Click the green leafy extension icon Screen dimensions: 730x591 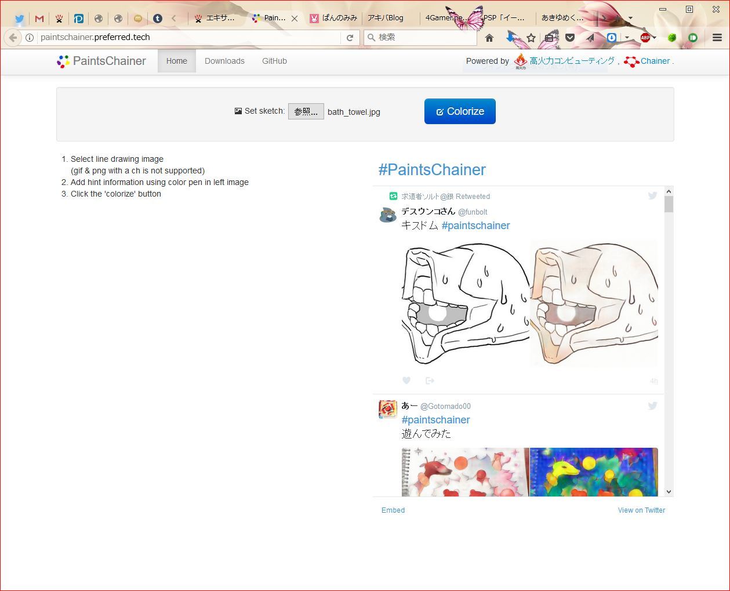pyautogui.click(x=672, y=38)
